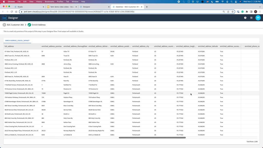Click the flow icon beside B2C Customer 360

[x=4, y=25]
